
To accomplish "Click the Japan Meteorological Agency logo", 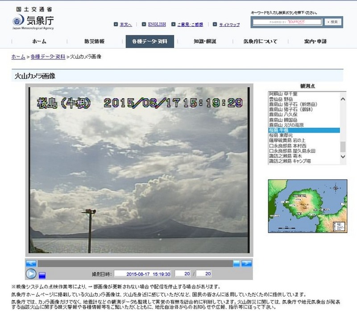I will click(33, 20).
